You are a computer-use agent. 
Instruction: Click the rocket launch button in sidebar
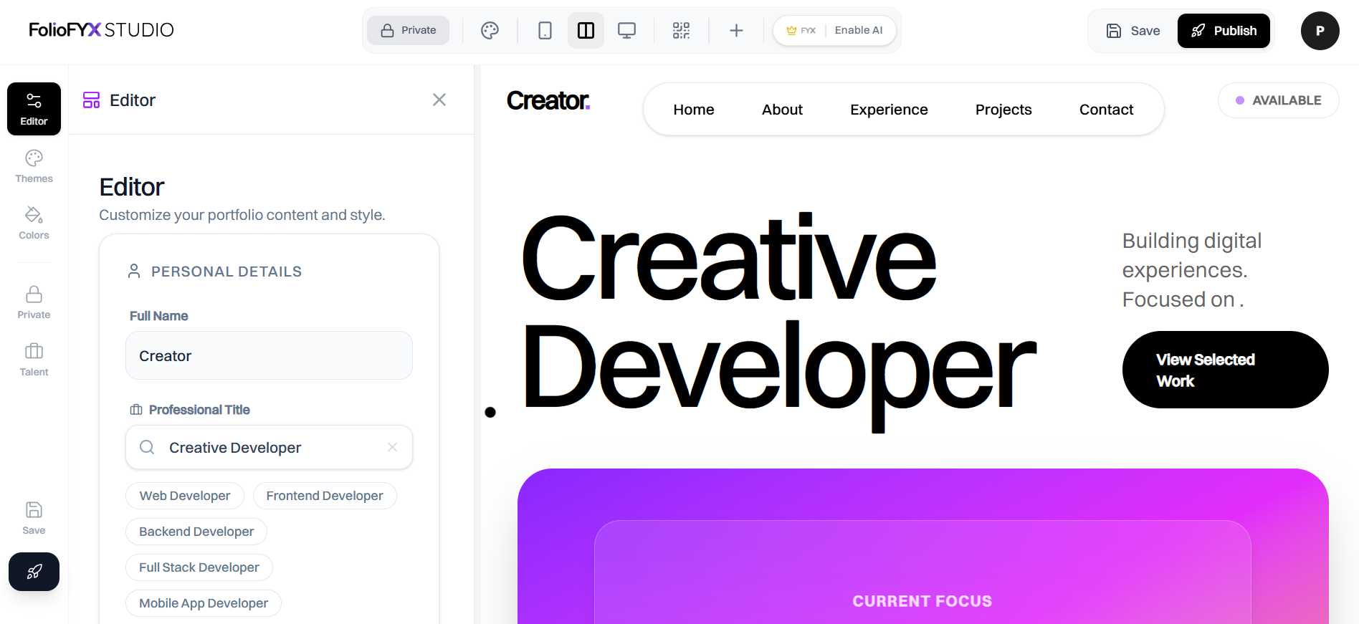[x=34, y=572]
